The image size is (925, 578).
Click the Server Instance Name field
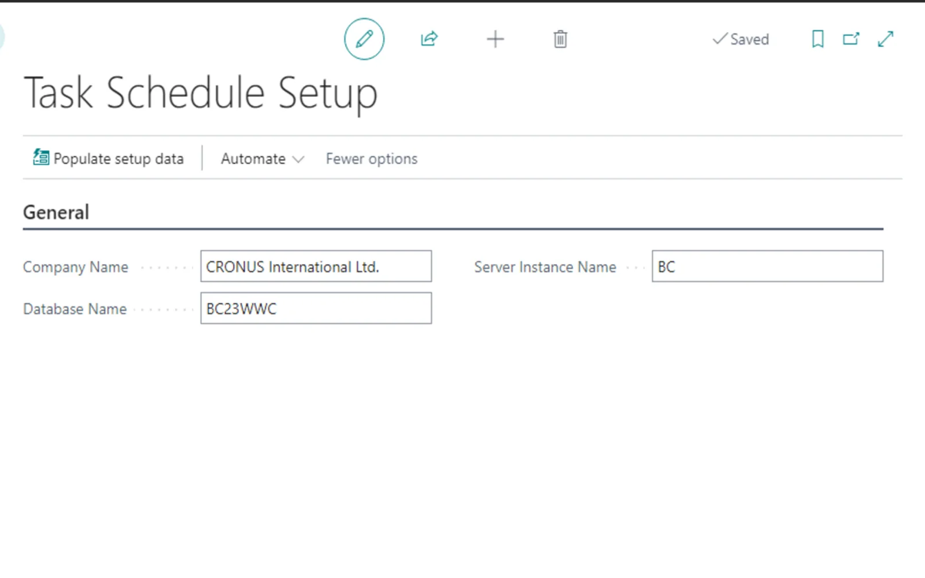[x=767, y=266]
